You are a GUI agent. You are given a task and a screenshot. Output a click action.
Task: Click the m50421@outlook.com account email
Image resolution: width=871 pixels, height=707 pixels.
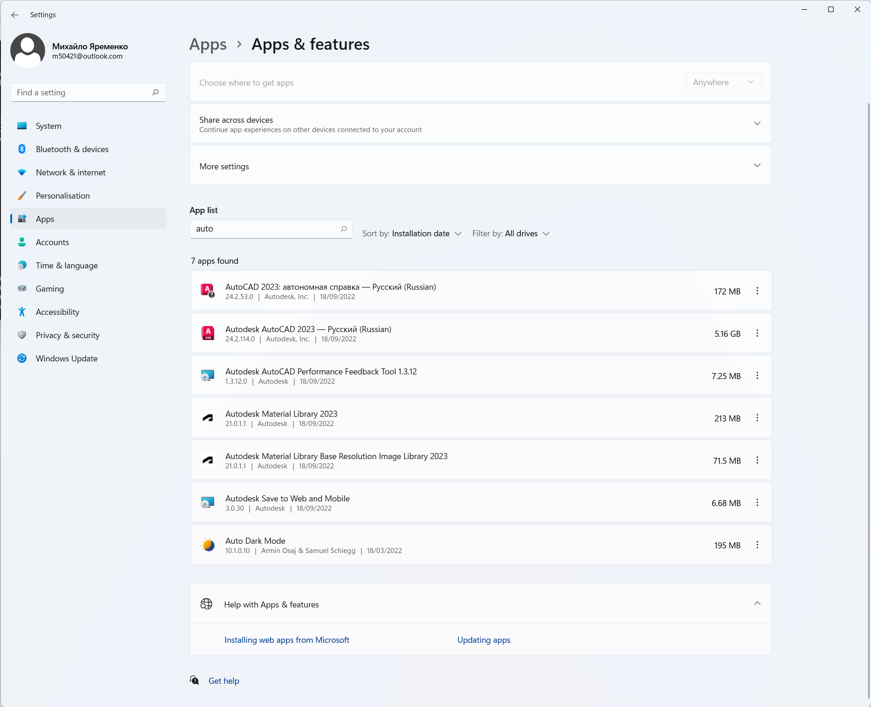coord(88,56)
